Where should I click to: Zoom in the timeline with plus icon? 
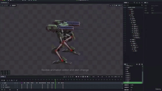[17, 90]
